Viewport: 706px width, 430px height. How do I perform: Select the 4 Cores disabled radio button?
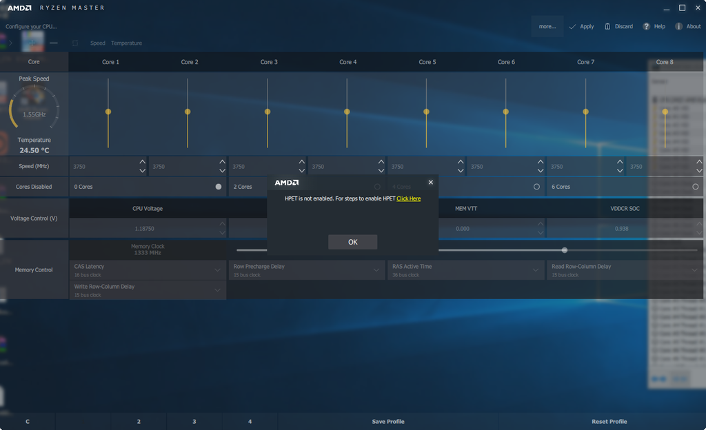click(536, 187)
